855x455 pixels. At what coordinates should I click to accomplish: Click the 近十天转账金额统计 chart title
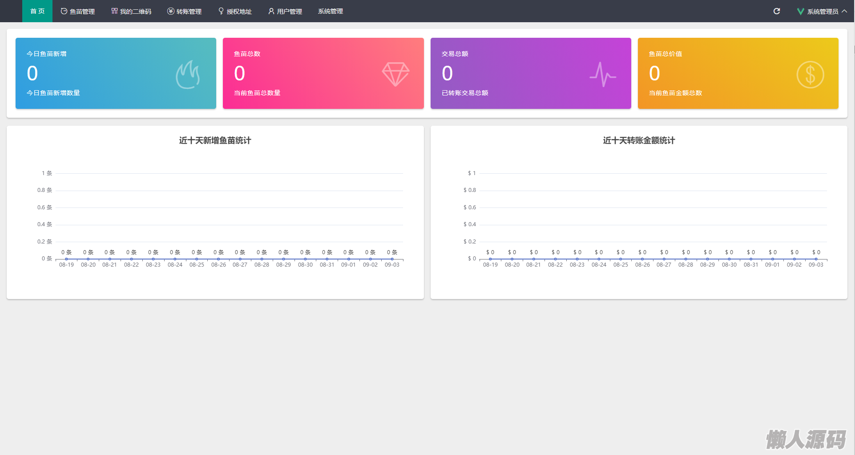click(639, 140)
